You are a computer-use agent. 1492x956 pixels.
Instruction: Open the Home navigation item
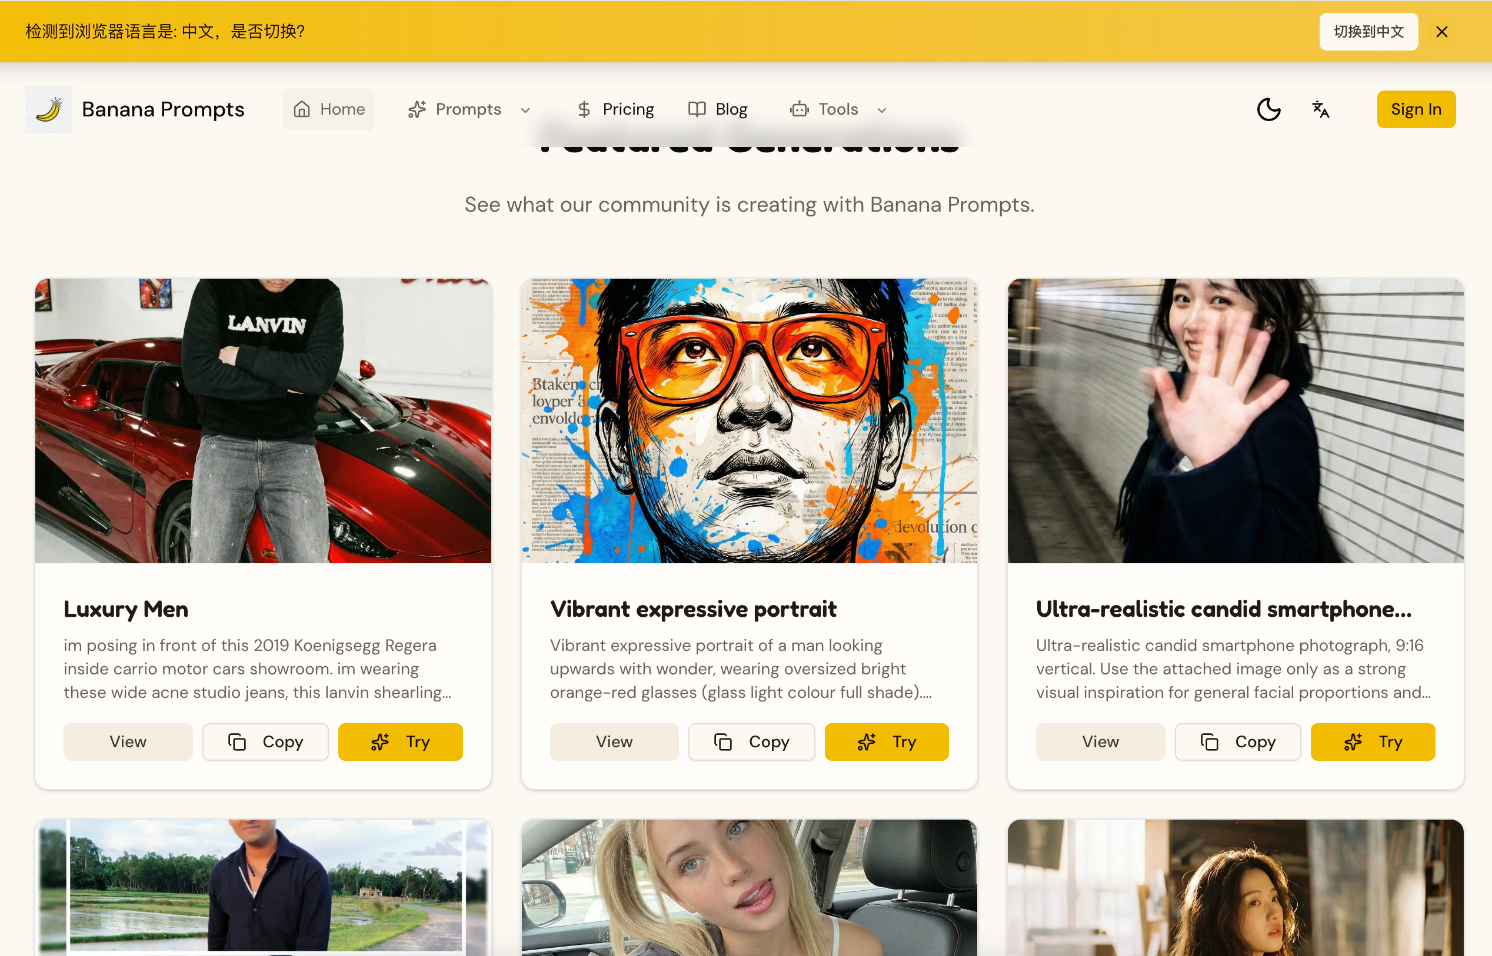342,109
